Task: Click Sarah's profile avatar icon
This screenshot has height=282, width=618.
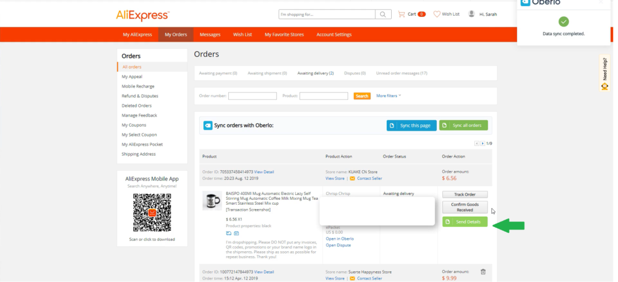Action: [471, 14]
